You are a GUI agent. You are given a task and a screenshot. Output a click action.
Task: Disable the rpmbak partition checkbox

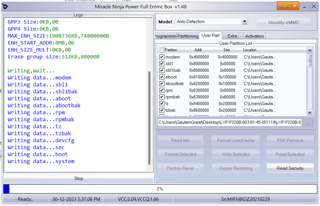162,97
